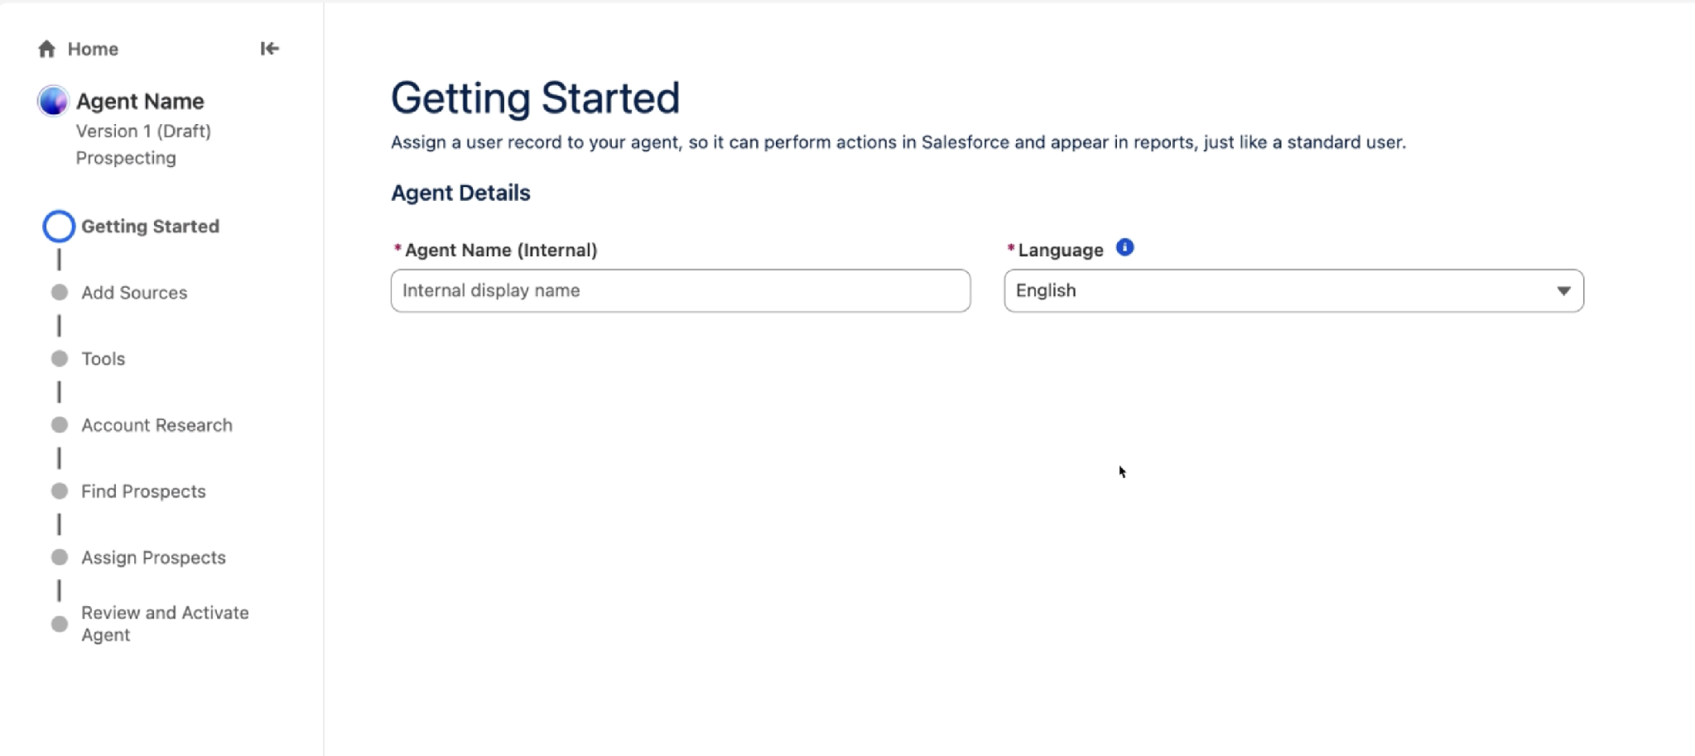
Task: Go to the Account Research step
Action: tap(156, 424)
